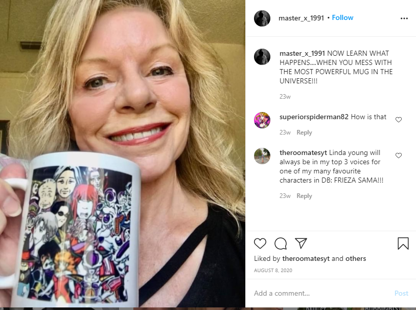This screenshot has height=310, width=416.
Task: View others who liked this post
Action: [x=356, y=258]
